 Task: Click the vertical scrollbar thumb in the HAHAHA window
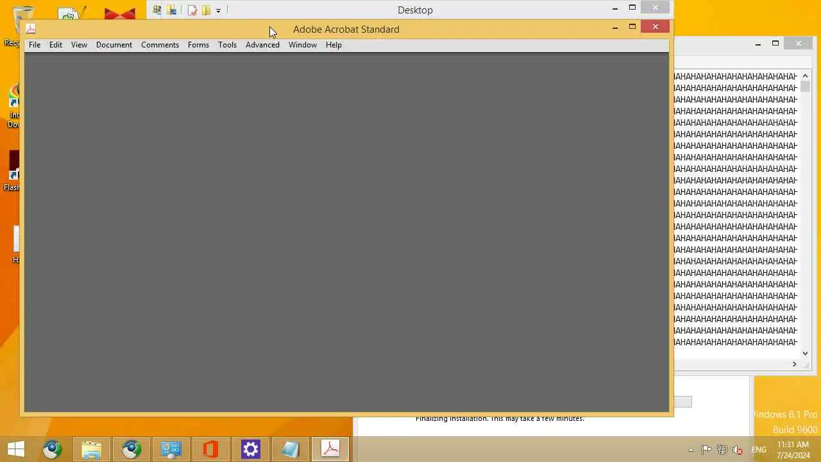coord(806,87)
